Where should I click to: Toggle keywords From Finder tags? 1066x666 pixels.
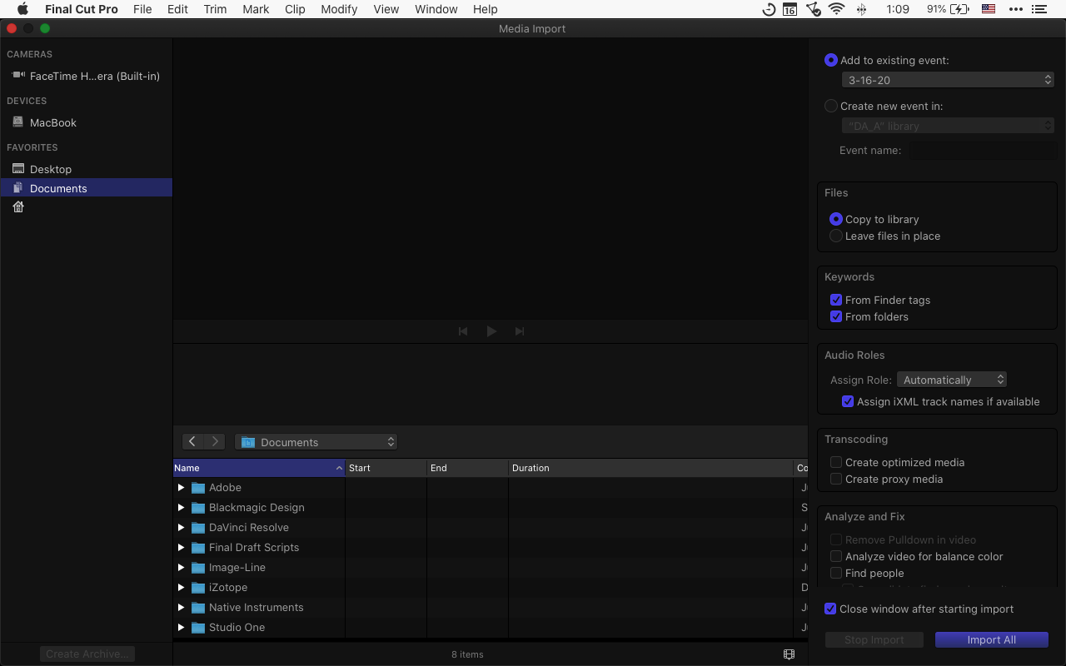836,301
